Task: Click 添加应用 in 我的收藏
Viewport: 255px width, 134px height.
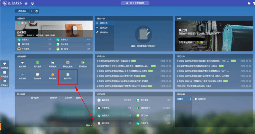Action: click(201, 99)
